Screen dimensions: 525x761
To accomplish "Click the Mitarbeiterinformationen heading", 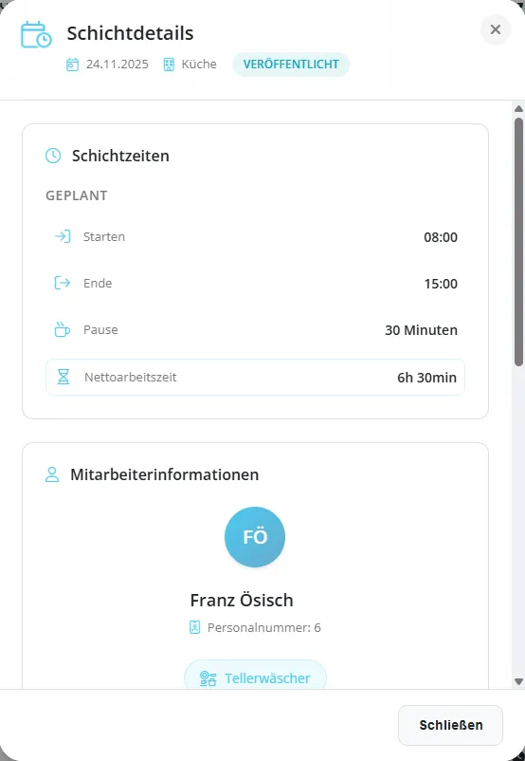I will [x=164, y=474].
